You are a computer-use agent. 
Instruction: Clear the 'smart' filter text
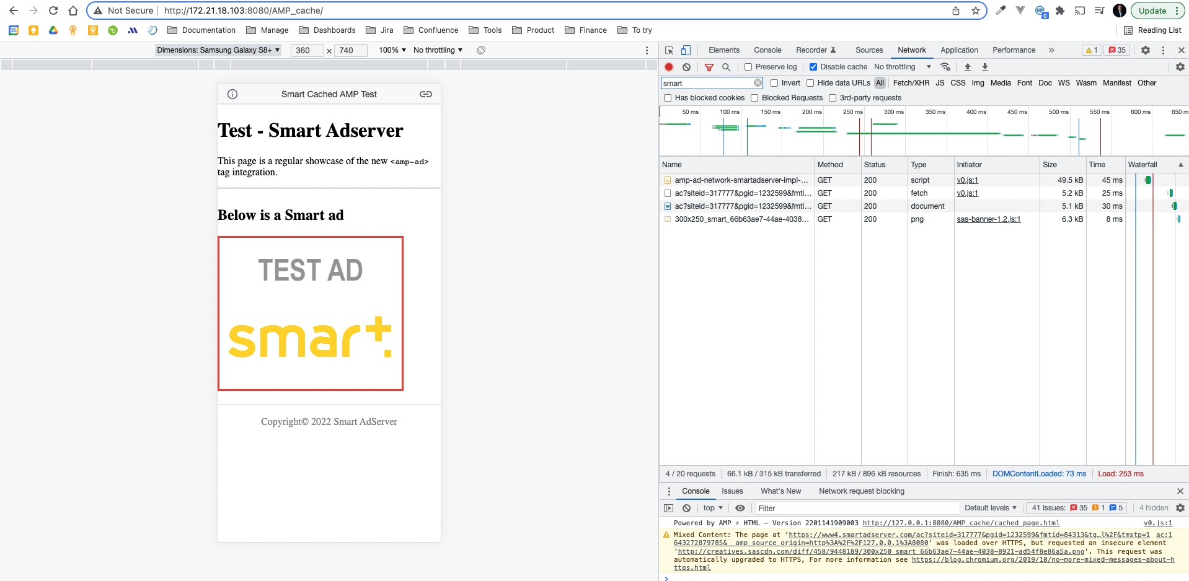pos(758,83)
